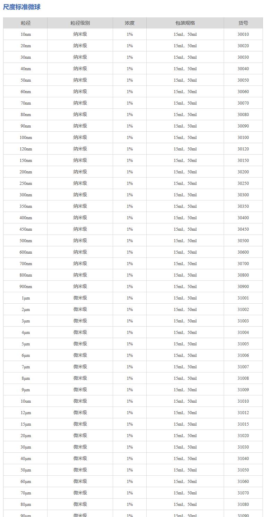This screenshot has height=517, width=266.
Task: Click product number 31001
Action: click(x=243, y=298)
